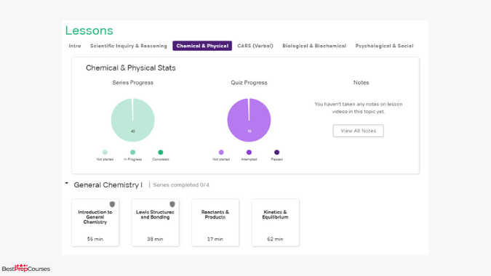Screen dimensions: 491x276
Task: Click the View All Notes button
Action: pos(358,131)
